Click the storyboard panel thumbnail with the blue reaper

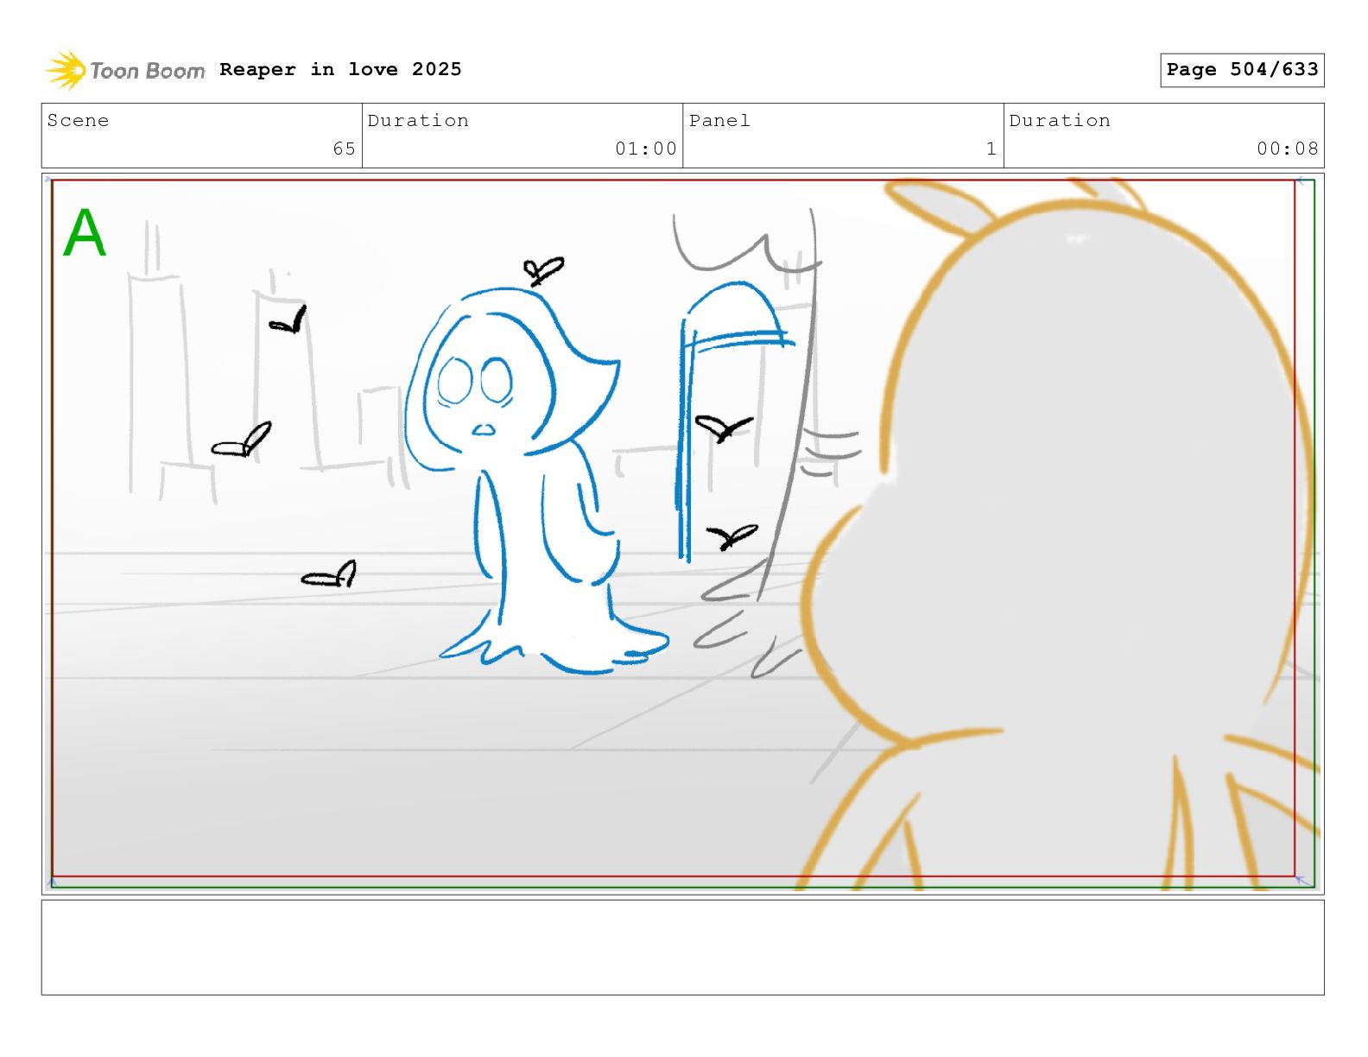[682, 533]
